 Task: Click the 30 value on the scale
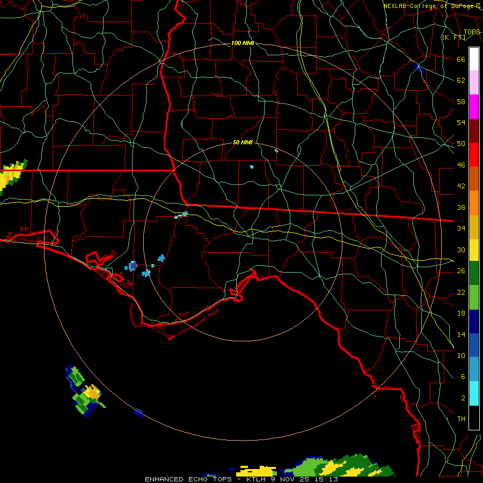[461, 250]
